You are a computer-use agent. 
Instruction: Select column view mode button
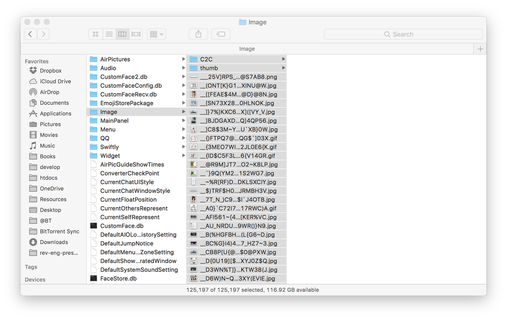pos(122,34)
